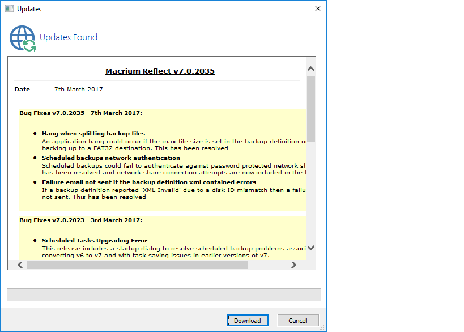Click the horizontal scrollbar left arrow
This screenshot has height=332, width=464.
tap(20, 265)
